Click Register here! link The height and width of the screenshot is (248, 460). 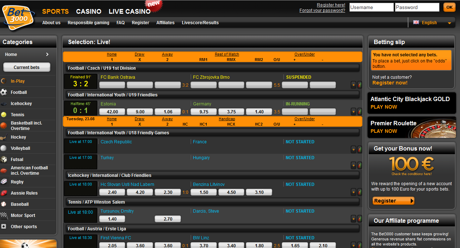(x=331, y=5)
